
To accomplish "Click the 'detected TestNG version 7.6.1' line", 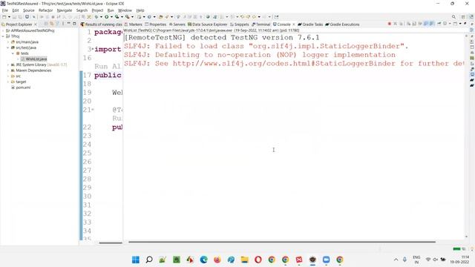I will (221, 38).
